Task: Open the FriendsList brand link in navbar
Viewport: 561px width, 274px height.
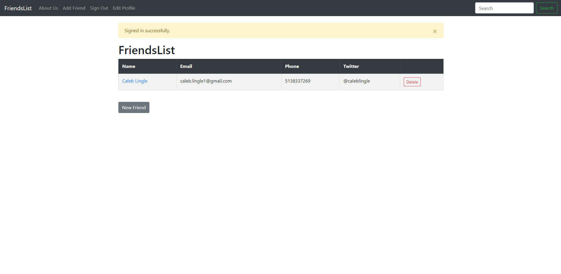Action: coord(18,8)
